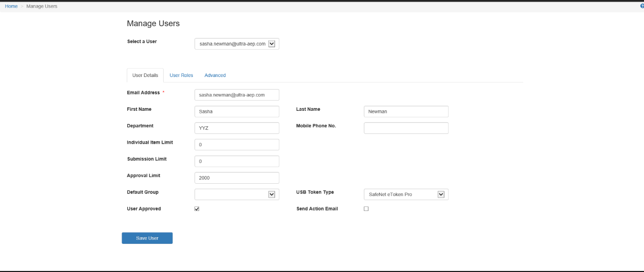
Task: Open the Default Group dropdown
Action: [x=237, y=194]
